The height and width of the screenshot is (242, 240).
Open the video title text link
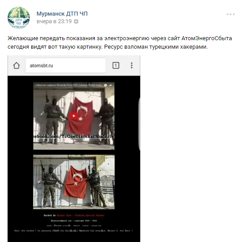[x=69, y=85]
